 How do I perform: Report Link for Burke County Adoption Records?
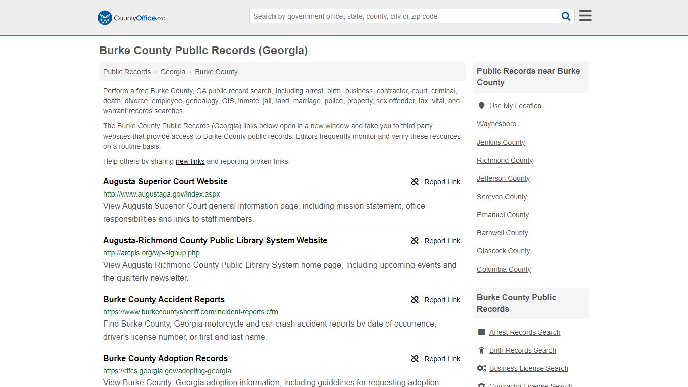click(442, 359)
